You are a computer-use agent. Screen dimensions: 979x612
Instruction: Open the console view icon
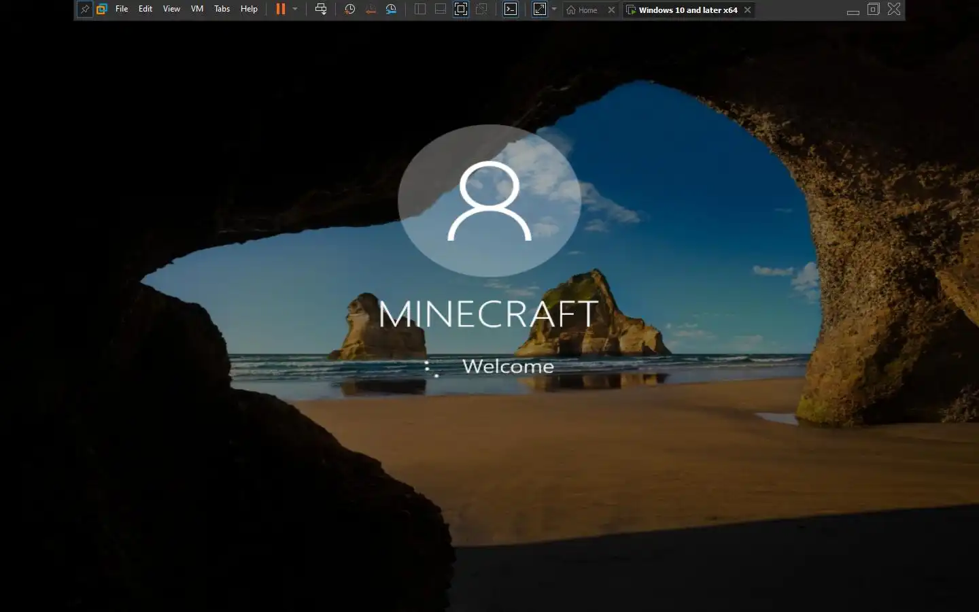click(x=511, y=10)
